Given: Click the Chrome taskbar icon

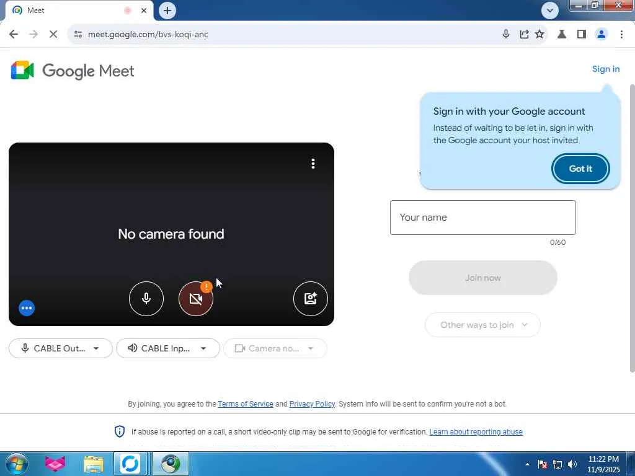Looking at the screenshot, I should click(171, 464).
